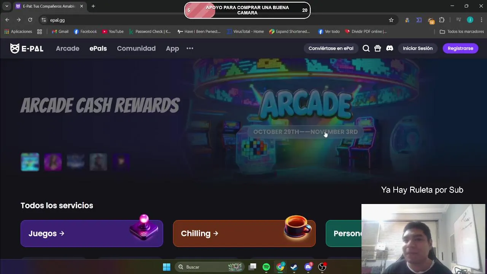The image size is (487, 274).
Task: Open the three-dot more menu beside App
Action: (190, 48)
